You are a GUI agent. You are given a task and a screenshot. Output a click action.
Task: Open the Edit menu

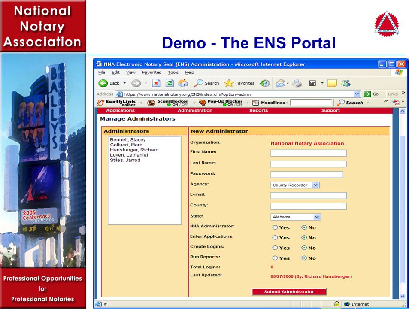115,72
